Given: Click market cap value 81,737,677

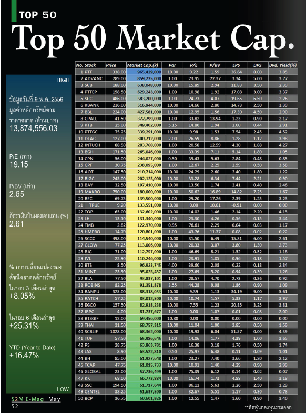Looking at the screenshot, I should click(x=144, y=312).
